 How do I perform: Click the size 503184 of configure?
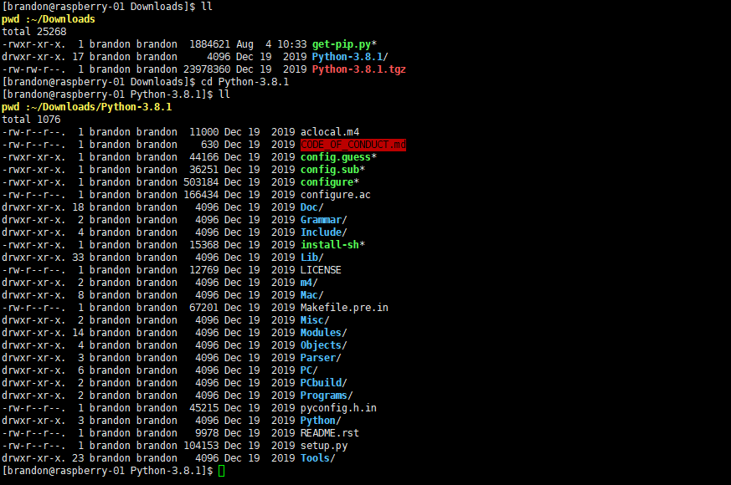coord(201,182)
